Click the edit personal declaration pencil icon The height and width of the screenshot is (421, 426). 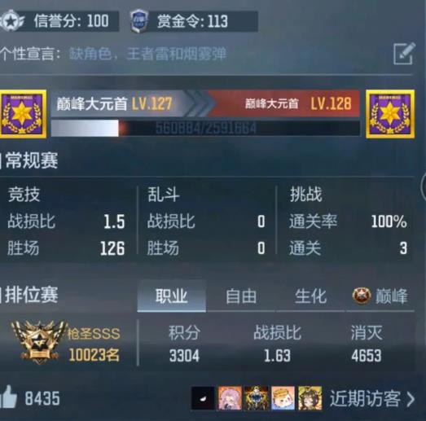[404, 54]
